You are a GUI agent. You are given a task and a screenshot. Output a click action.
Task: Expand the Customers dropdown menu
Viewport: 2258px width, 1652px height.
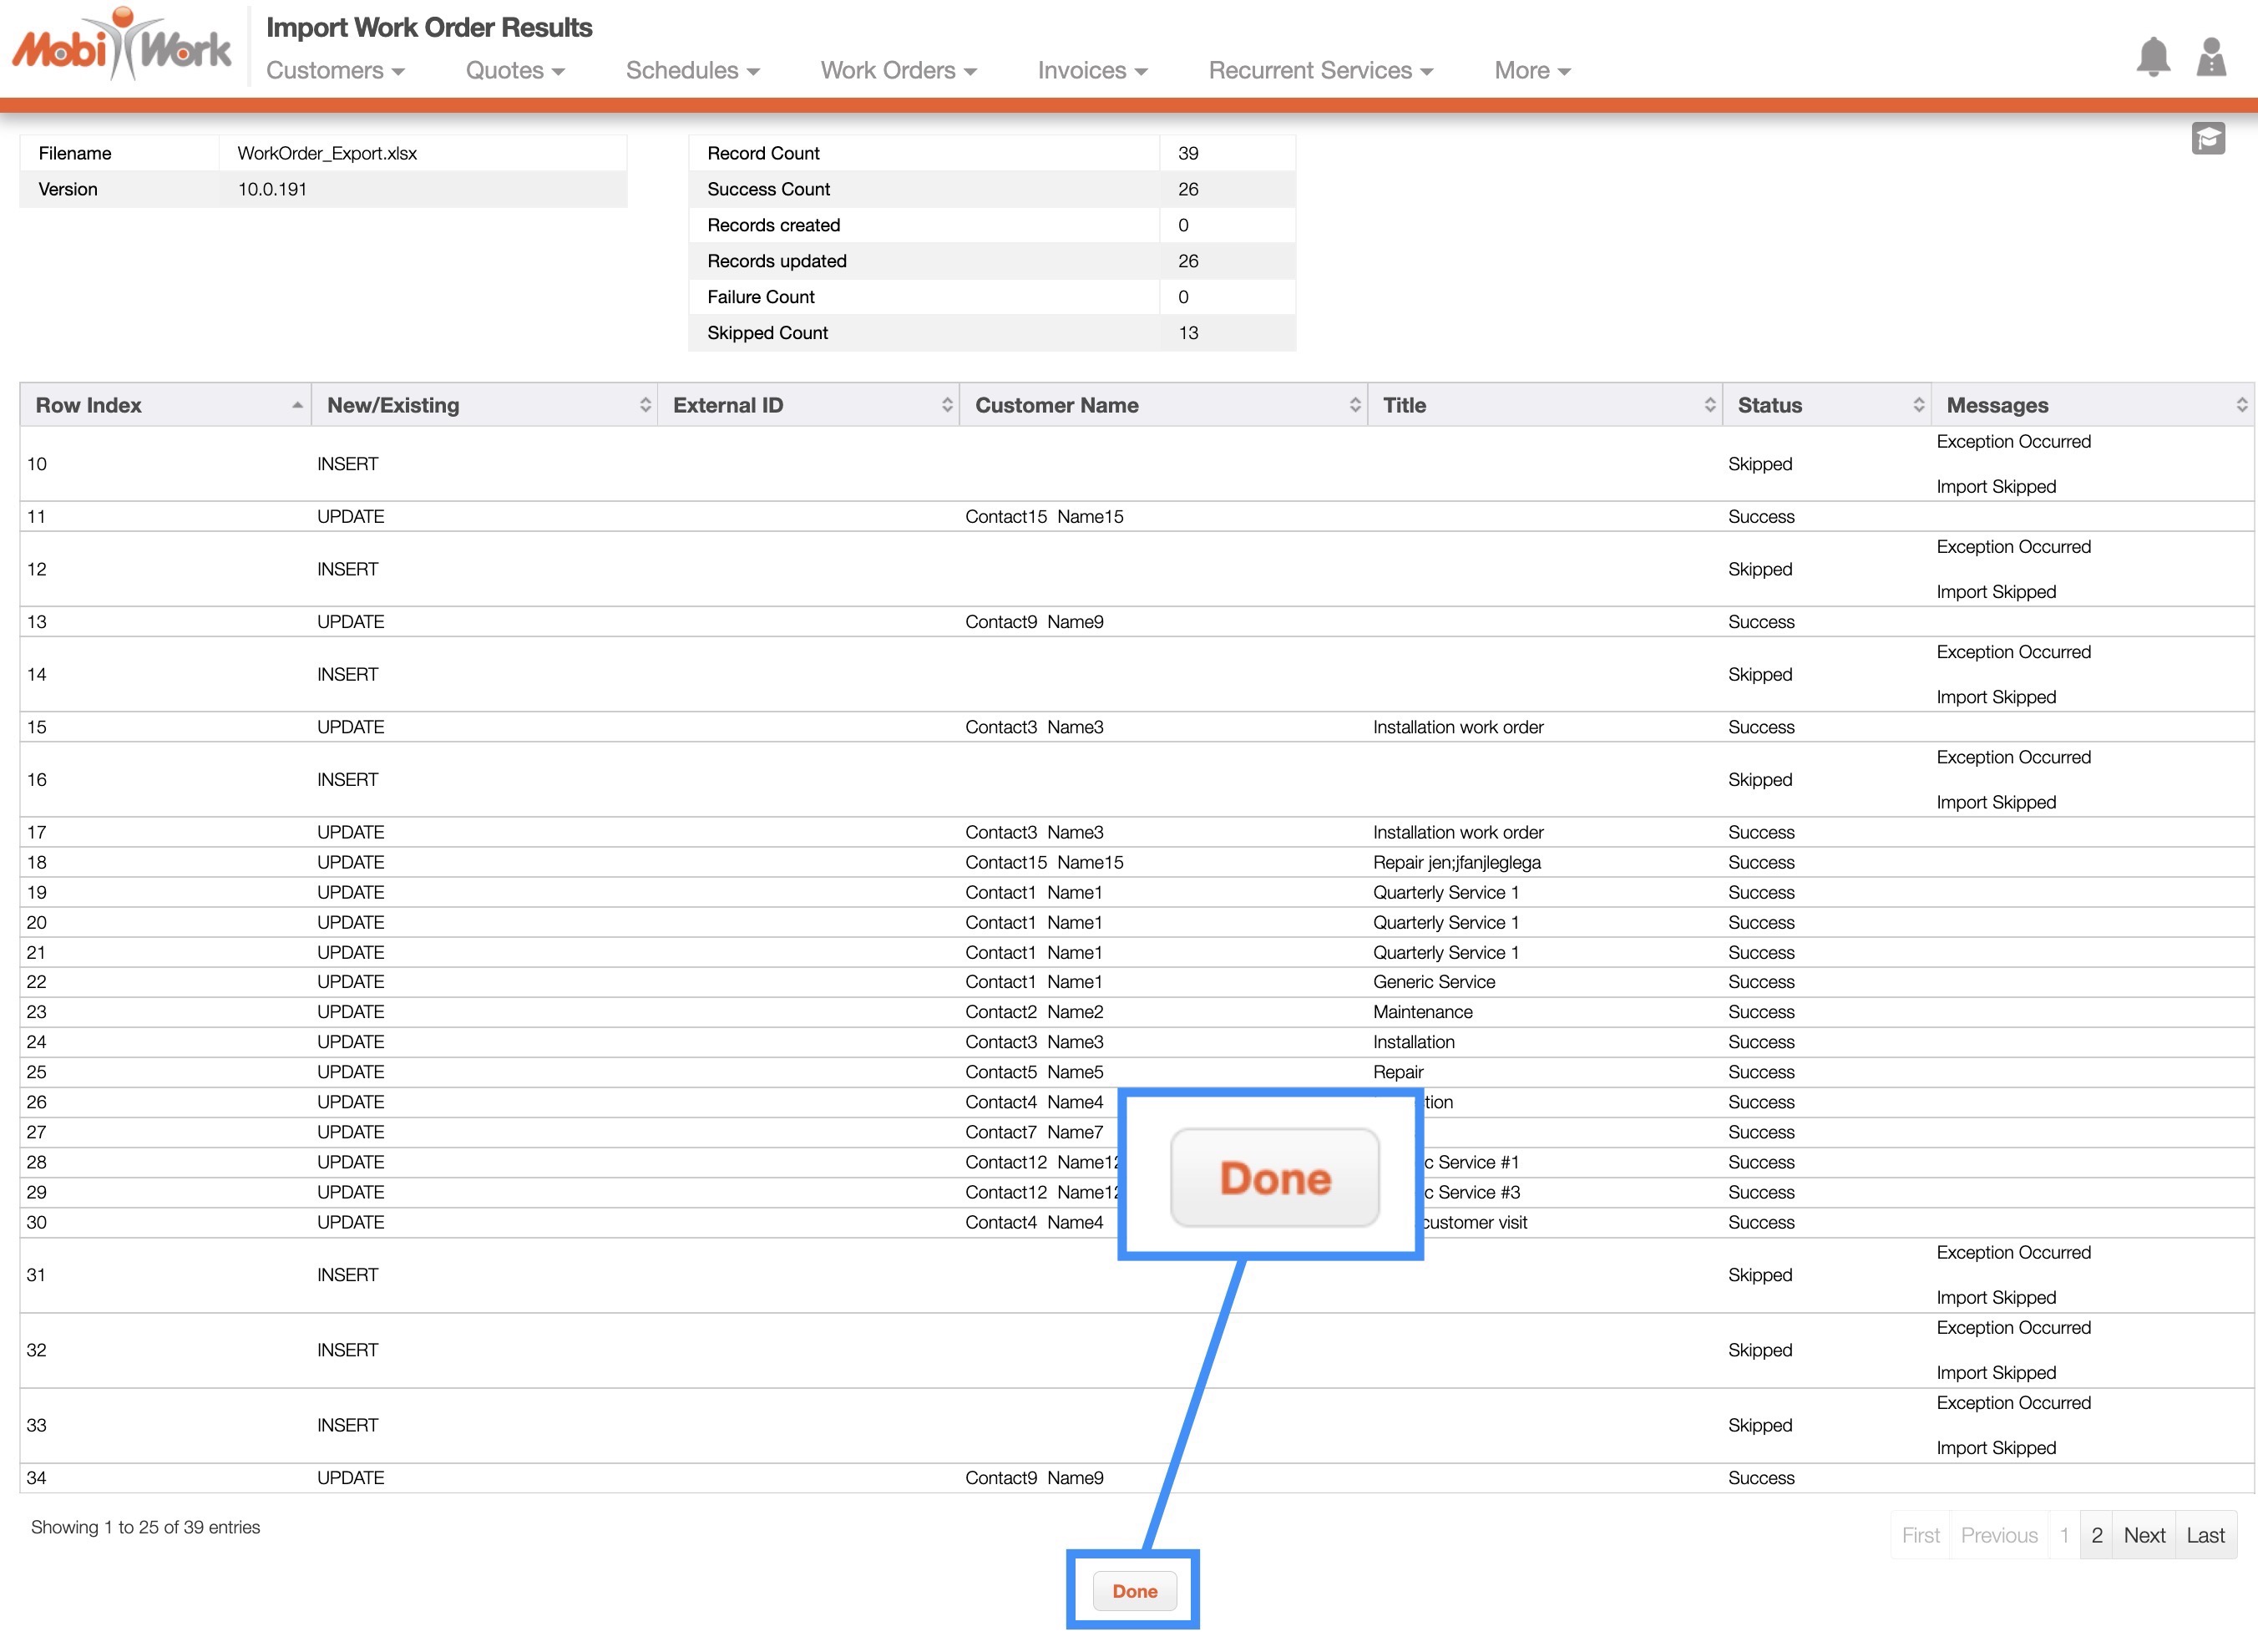tap(335, 71)
